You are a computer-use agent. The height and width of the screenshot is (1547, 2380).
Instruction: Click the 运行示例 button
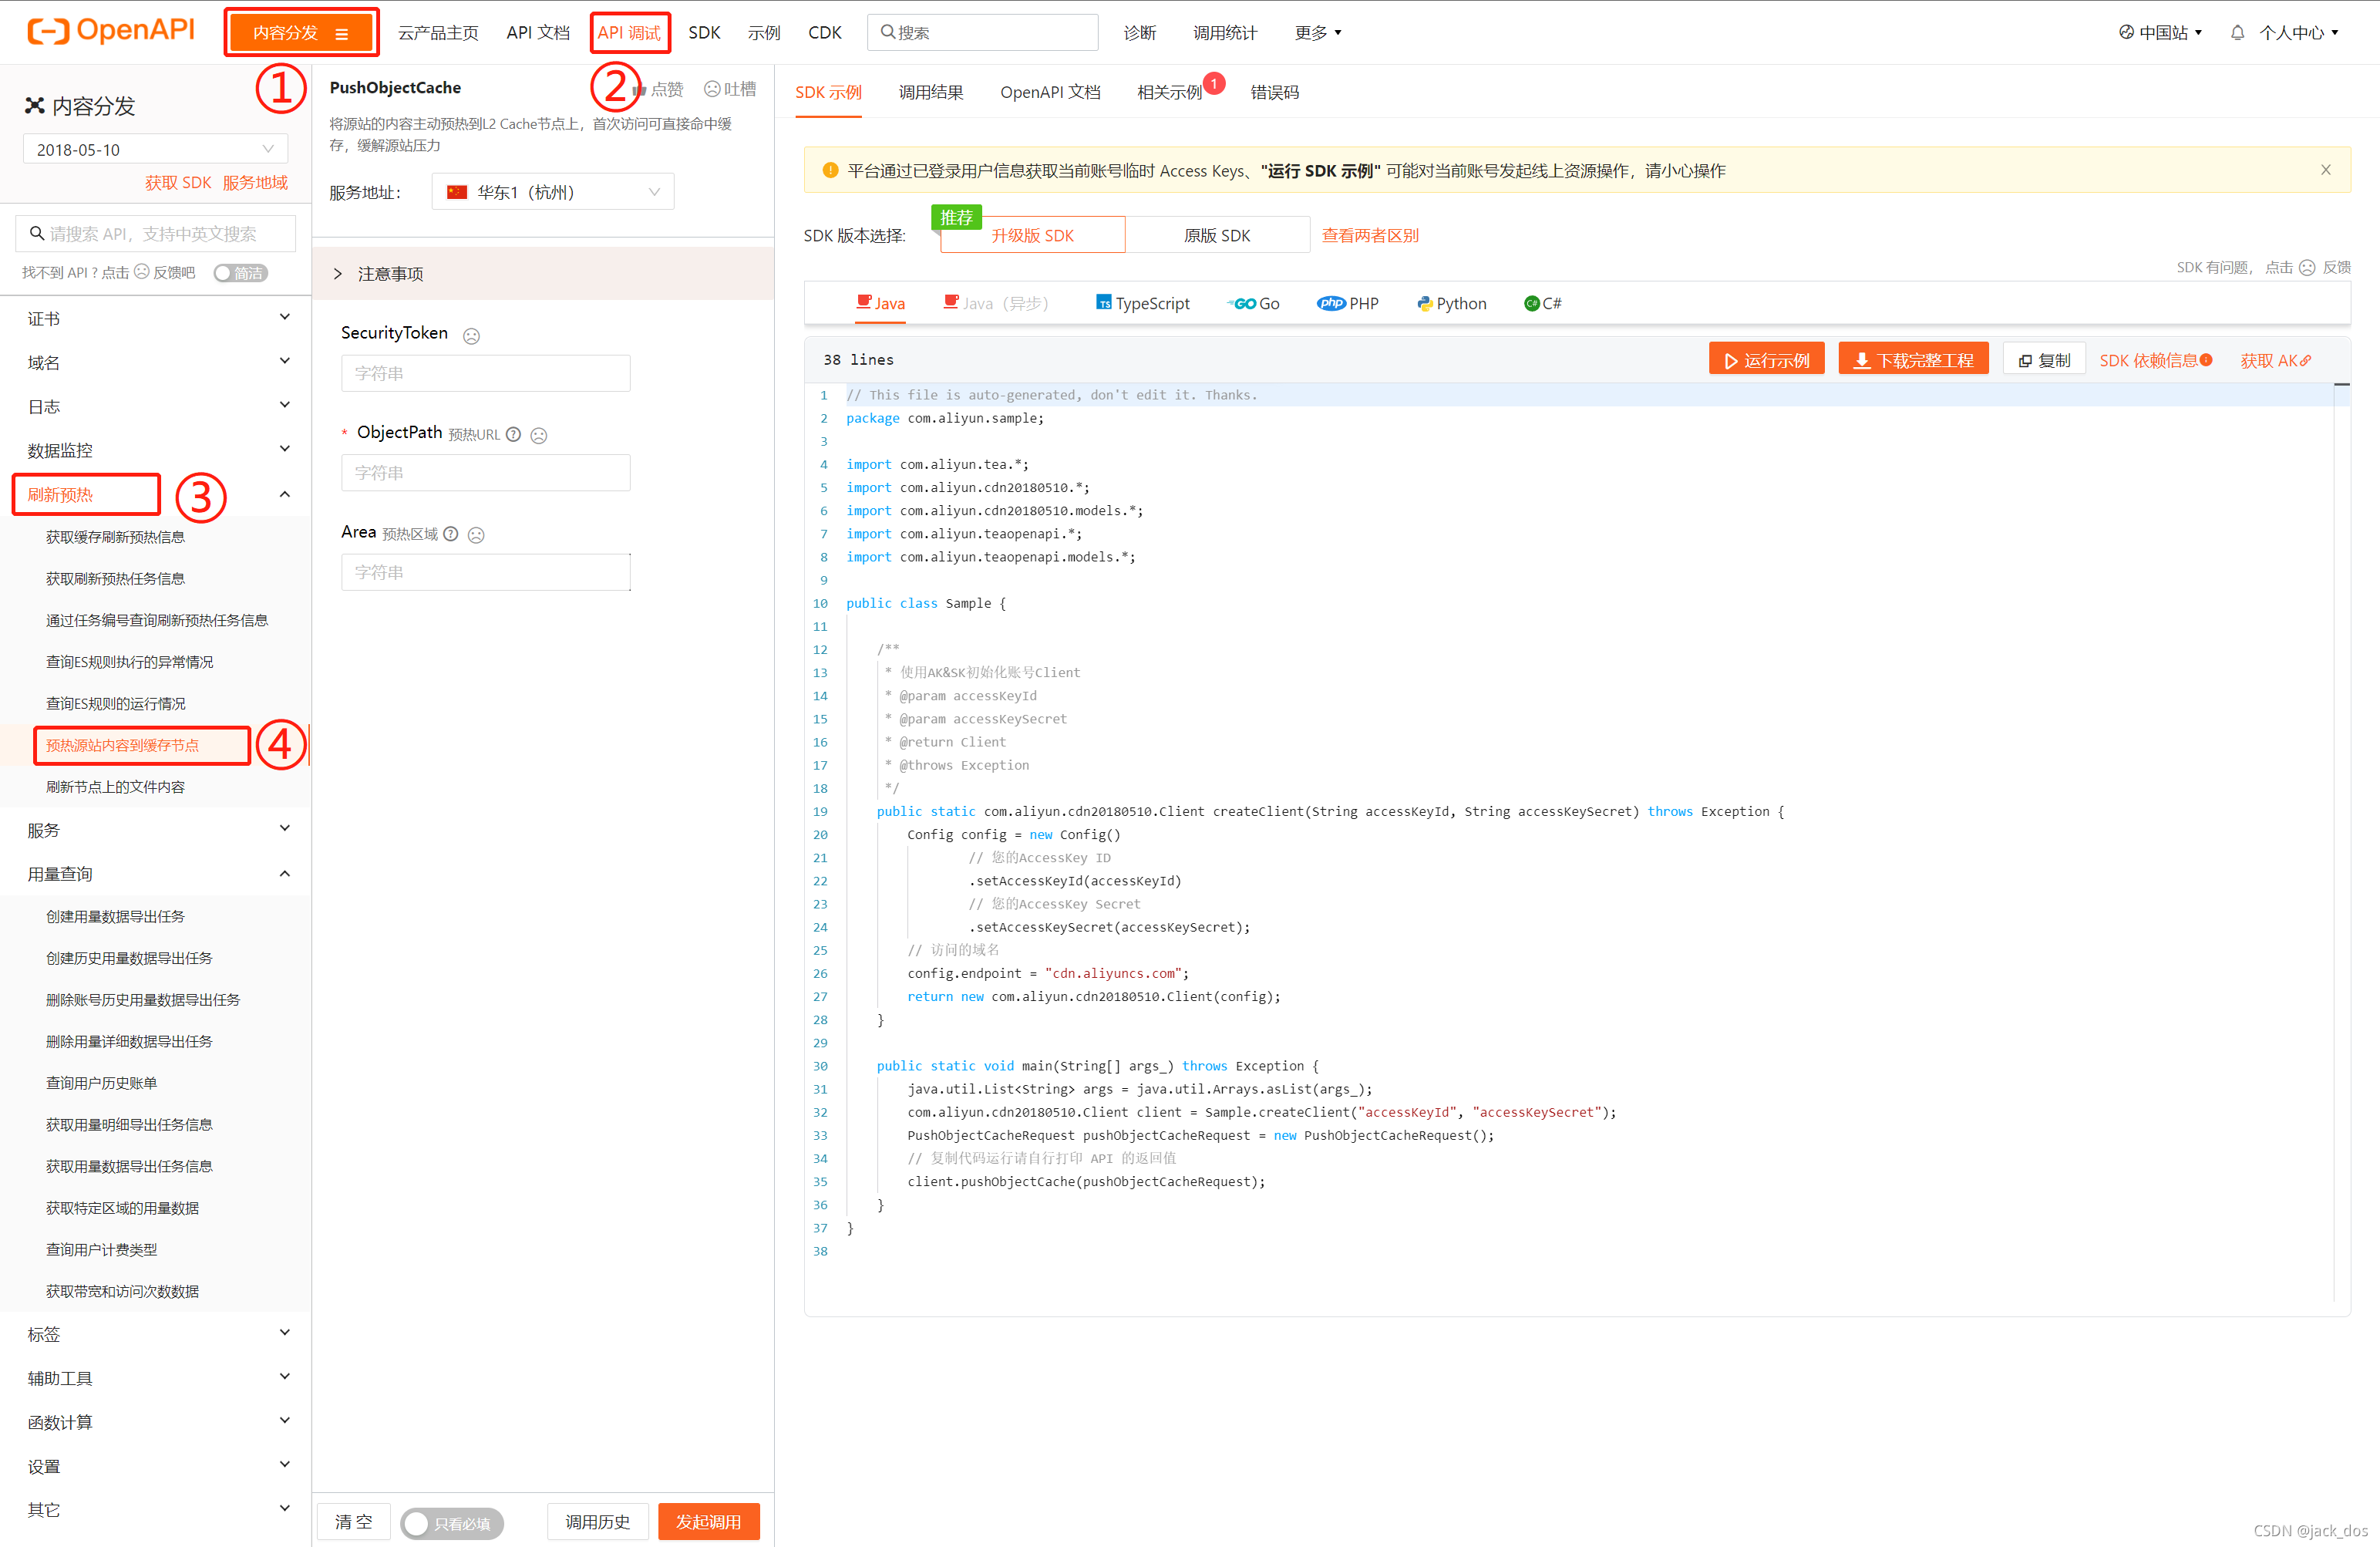(1766, 360)
